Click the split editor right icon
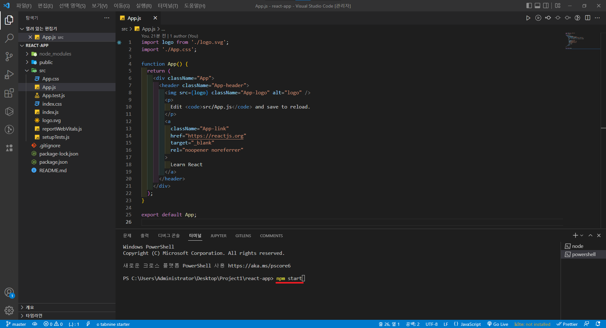 point(587,18)
